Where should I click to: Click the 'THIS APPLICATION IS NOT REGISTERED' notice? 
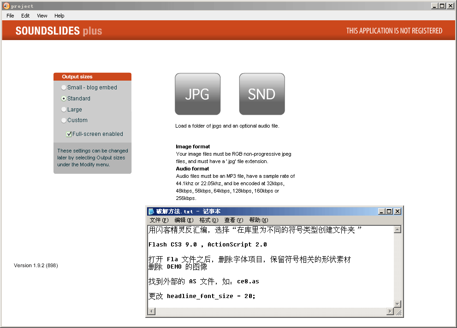[394, 30]
